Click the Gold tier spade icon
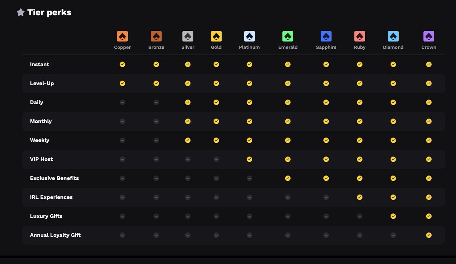 pos(216,36)
